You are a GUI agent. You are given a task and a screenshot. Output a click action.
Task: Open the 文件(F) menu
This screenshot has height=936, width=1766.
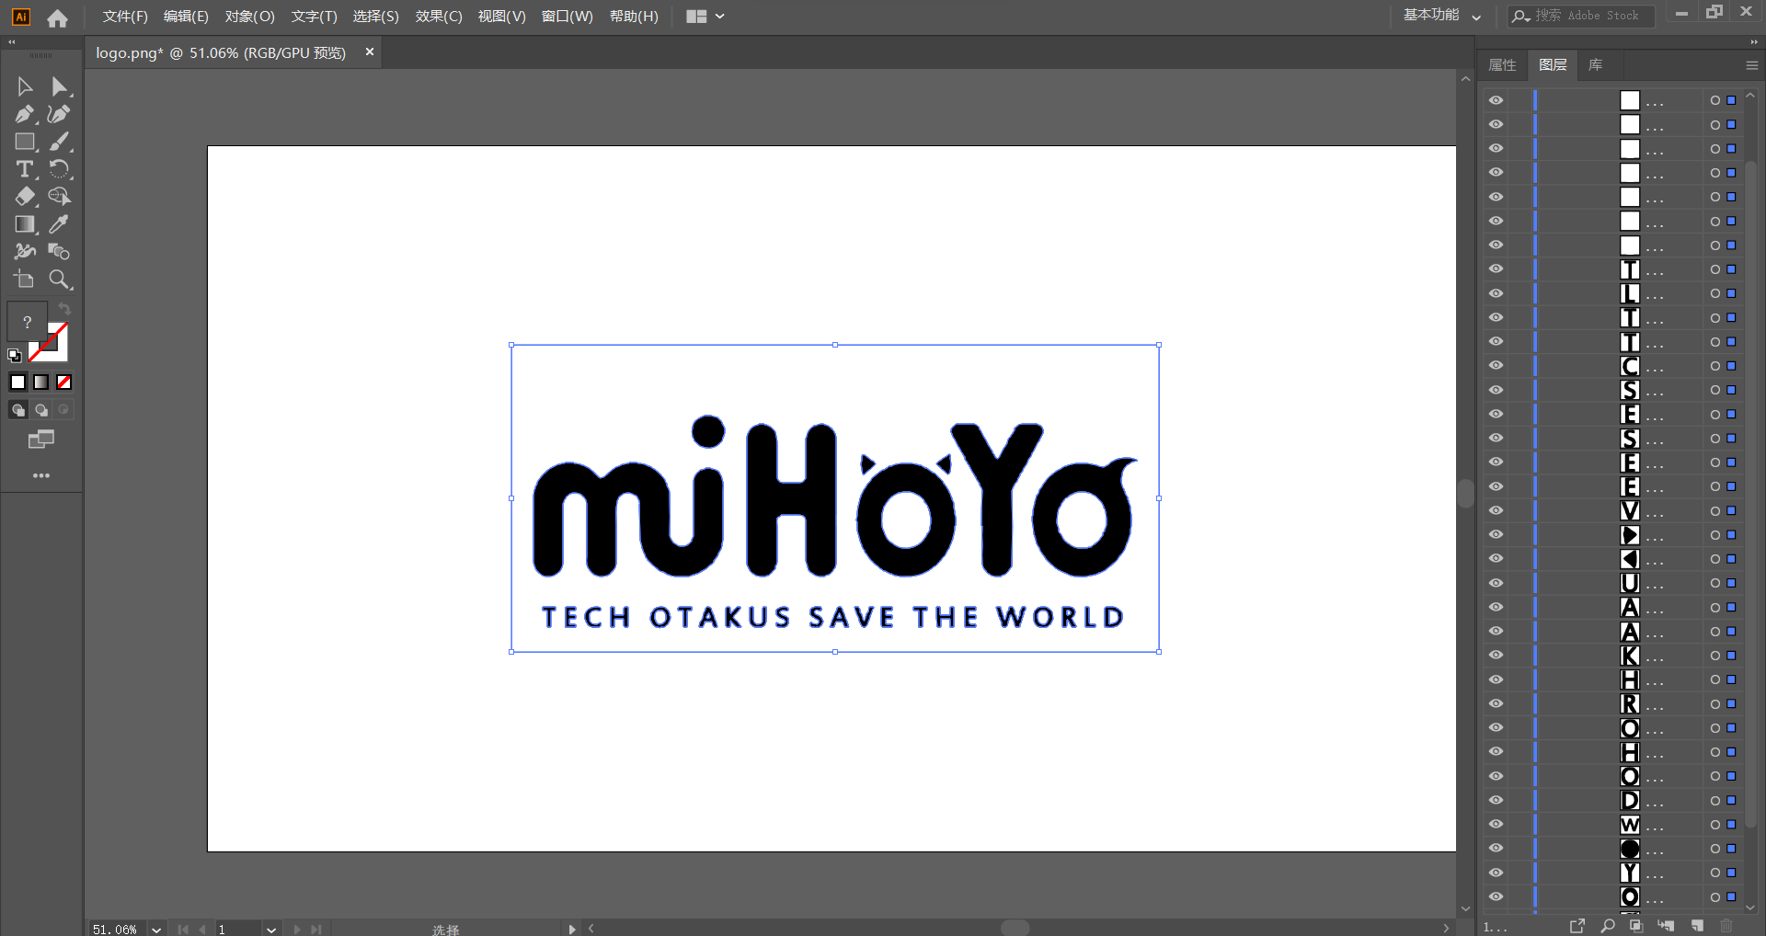click(125, 17)
